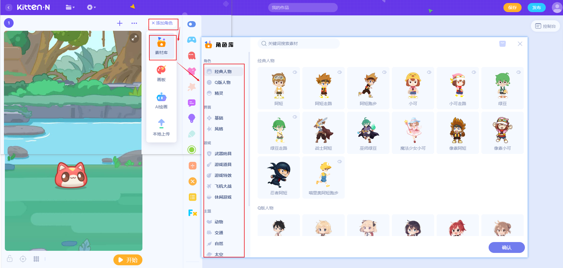
Task: Select the 风格 category
Action: (x=224, y=129)
